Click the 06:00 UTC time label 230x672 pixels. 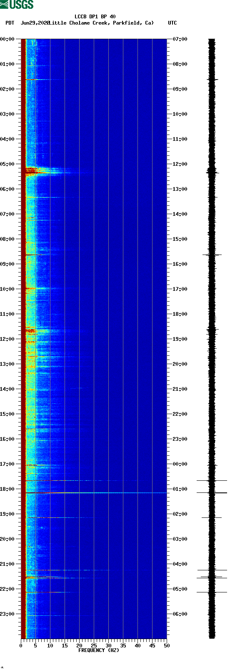(180, 614)
